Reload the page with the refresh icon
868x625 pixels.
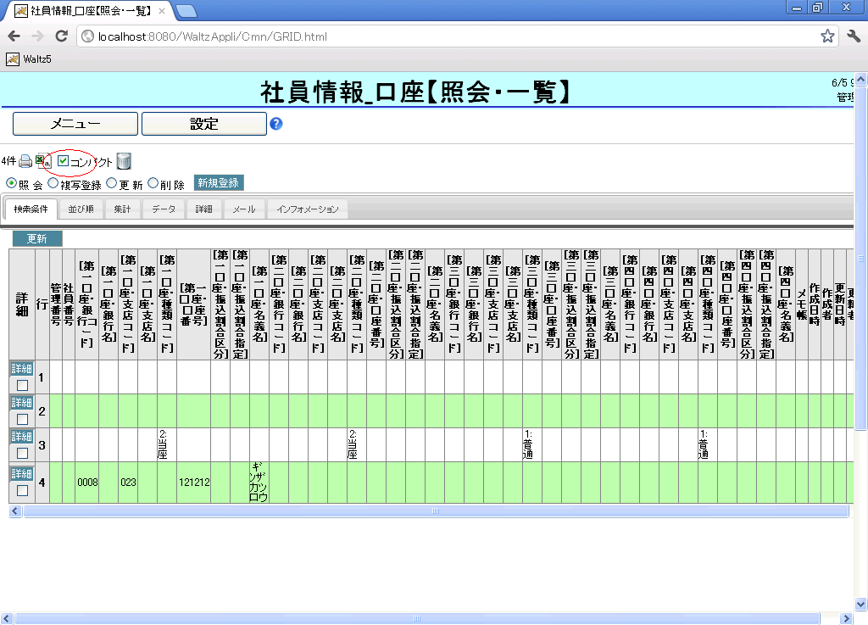(x=61, y=36)
